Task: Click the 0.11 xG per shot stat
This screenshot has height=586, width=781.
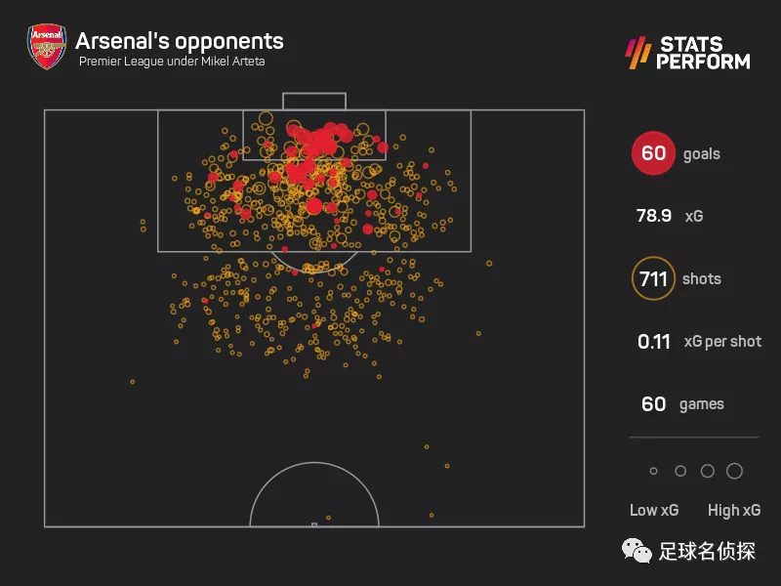Action: pos(699,341)
